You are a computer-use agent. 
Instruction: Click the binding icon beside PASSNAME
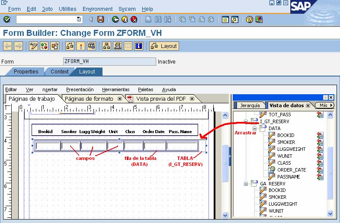coord(320,177)
